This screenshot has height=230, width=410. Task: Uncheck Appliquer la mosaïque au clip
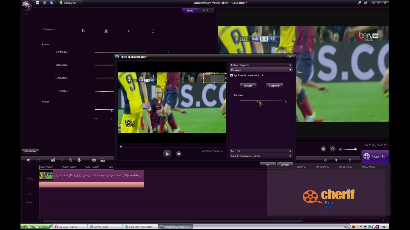232,75
